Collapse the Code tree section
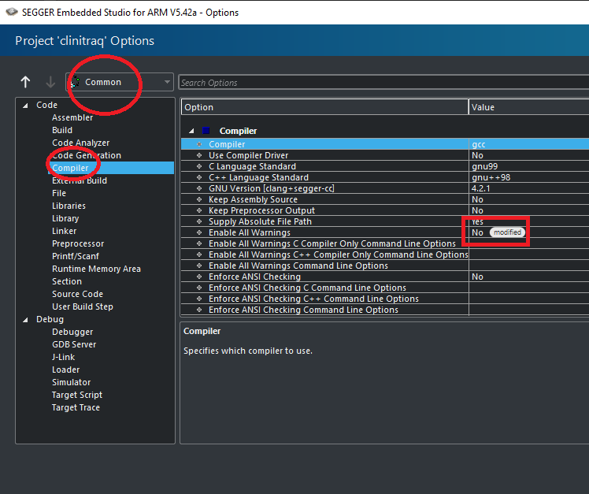Screen dimensions: 589x494 tap(25, 106)
